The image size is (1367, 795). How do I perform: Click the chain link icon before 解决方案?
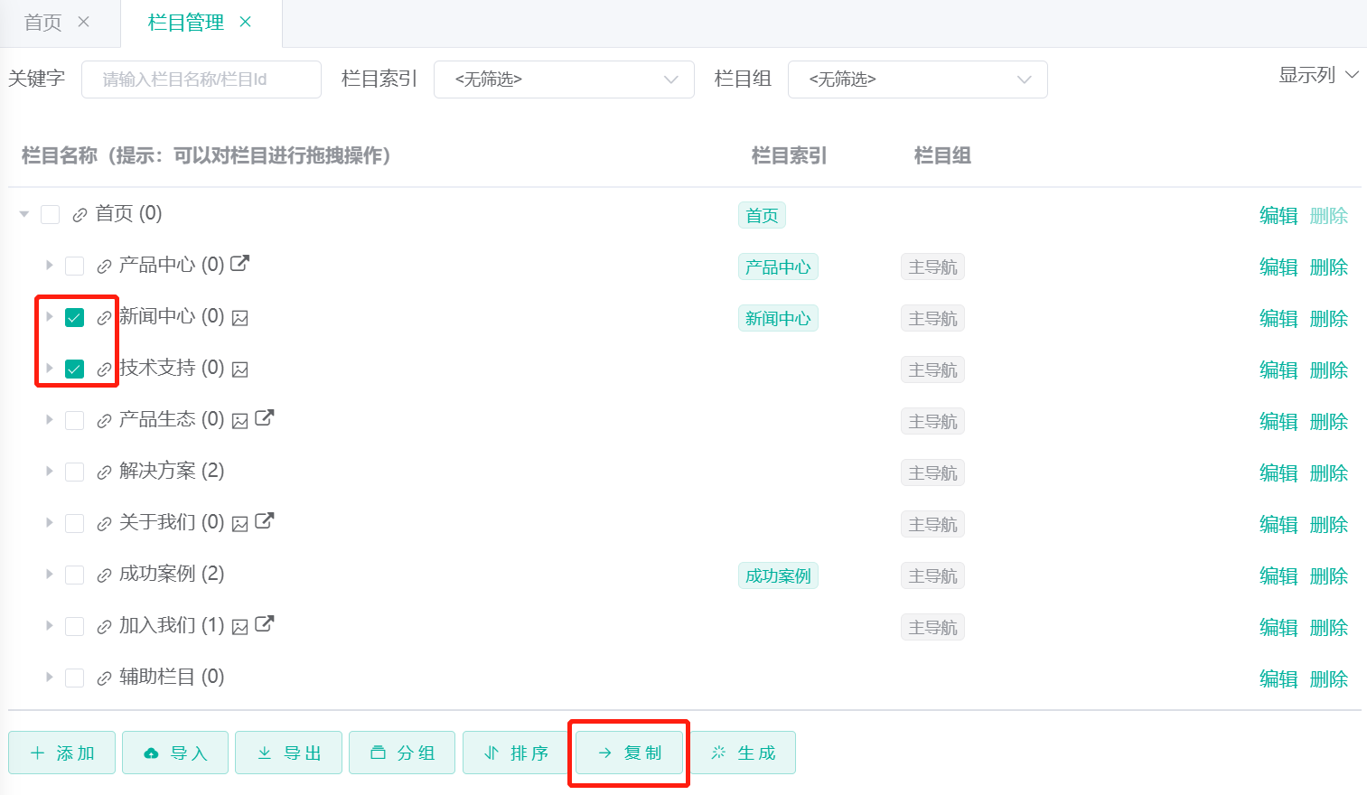click(104, 472)
